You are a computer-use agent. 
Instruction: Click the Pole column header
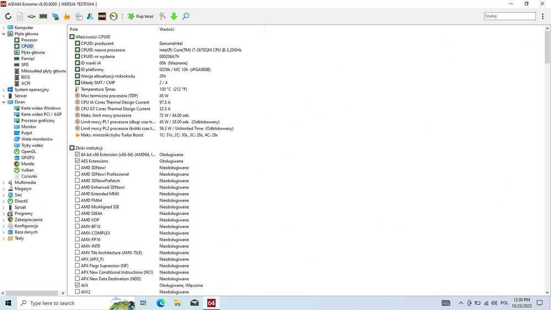click(112, 30)
